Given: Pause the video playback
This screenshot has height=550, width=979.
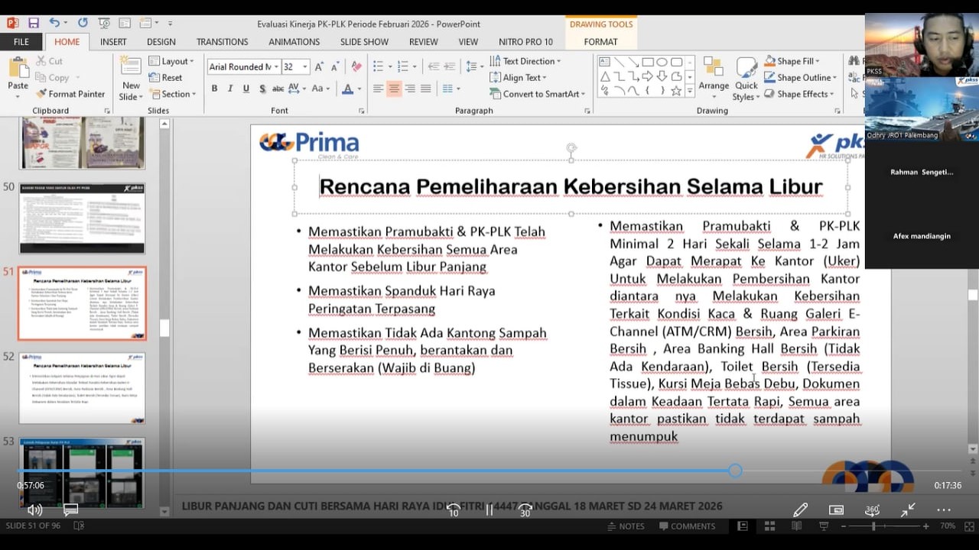Looking at the screenshot, I should pos(489,510).
